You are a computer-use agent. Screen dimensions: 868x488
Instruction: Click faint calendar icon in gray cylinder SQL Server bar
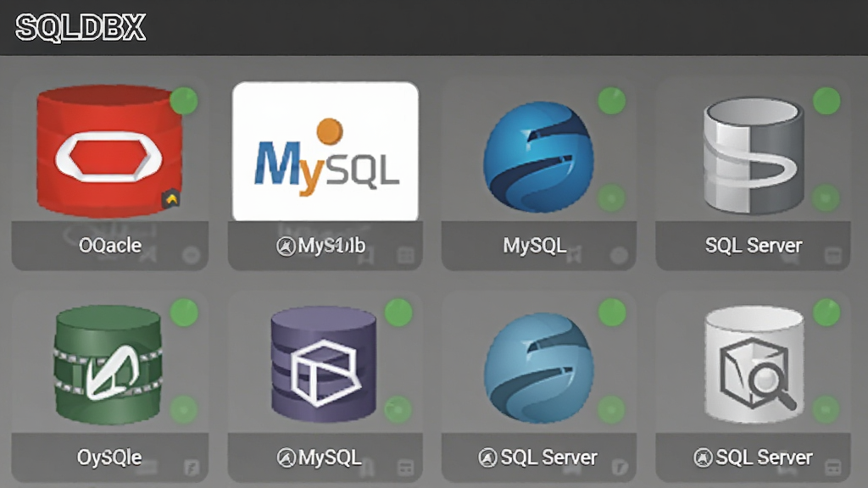point(833,256)
